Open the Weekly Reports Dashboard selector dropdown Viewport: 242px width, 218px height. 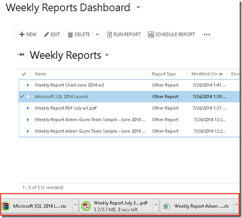click(x=138, y=7)
